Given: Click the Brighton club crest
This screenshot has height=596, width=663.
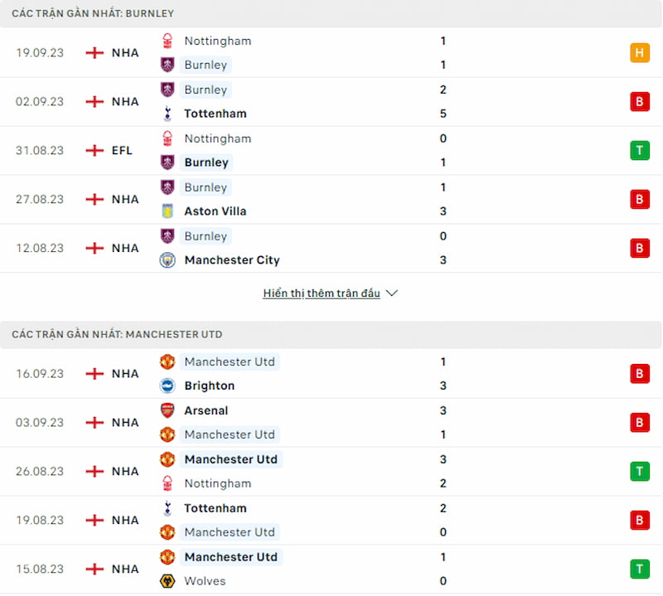Looking at the screenshot, I should coord(167,385).
